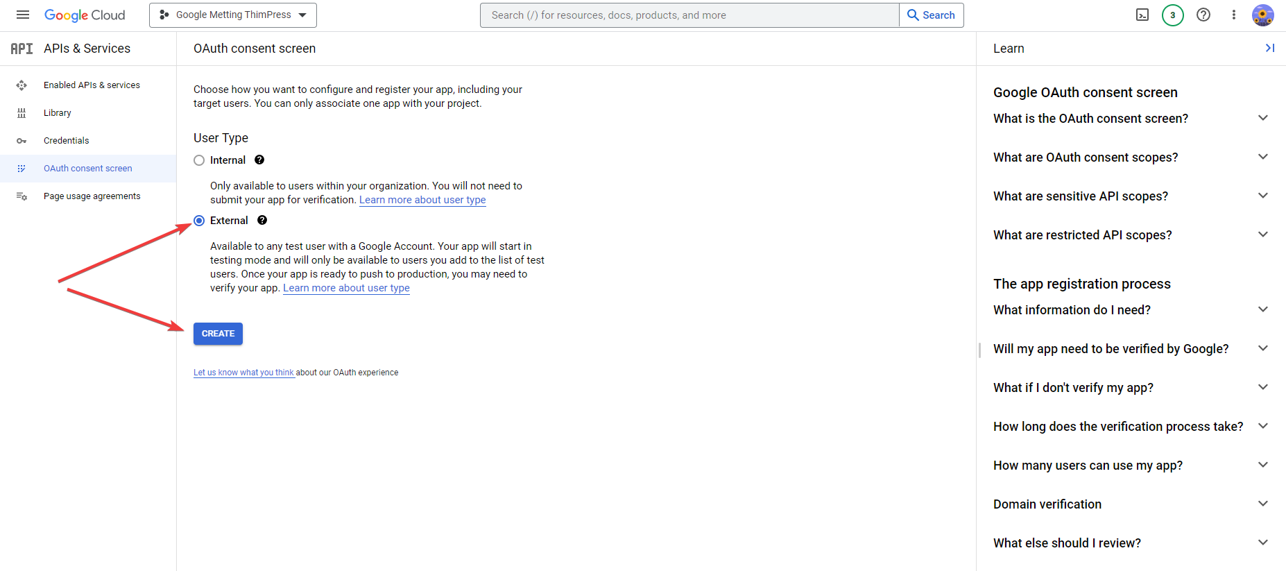Click the API icon beside APIs & Services
This screenshot has height=571, width=1286.
pos(22,49)
